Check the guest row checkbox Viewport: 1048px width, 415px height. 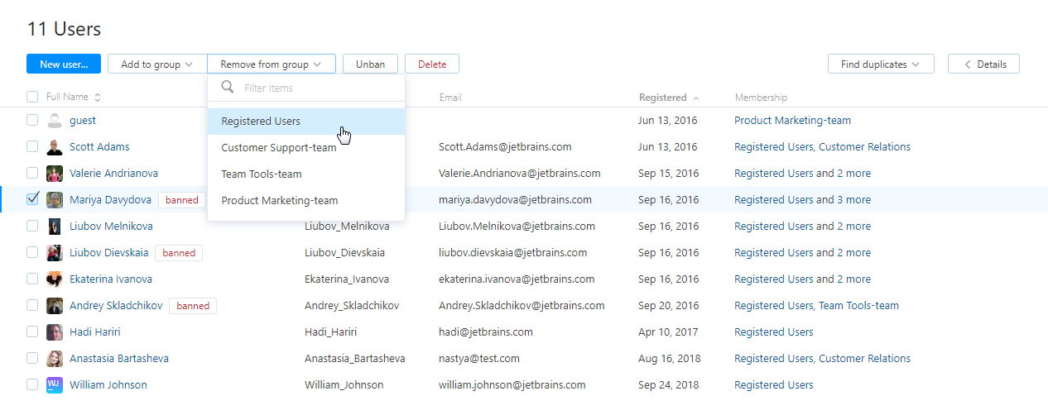[x=32, y=120]
